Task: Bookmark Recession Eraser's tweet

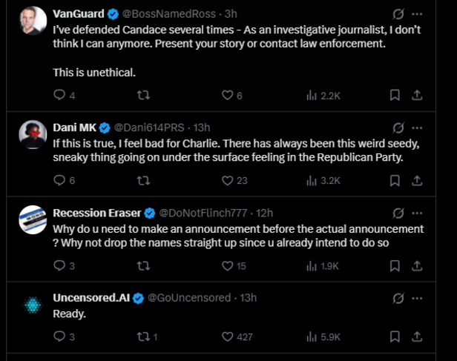Action: 395,266
